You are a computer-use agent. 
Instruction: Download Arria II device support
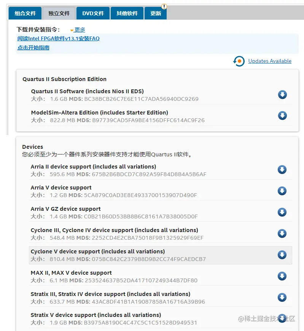(x=282, y=170)
